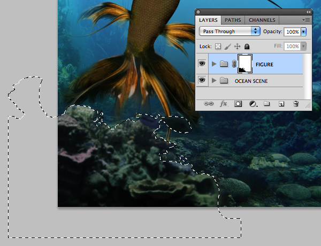Open the Pass Through blend mode dropdown

point(230,32)
